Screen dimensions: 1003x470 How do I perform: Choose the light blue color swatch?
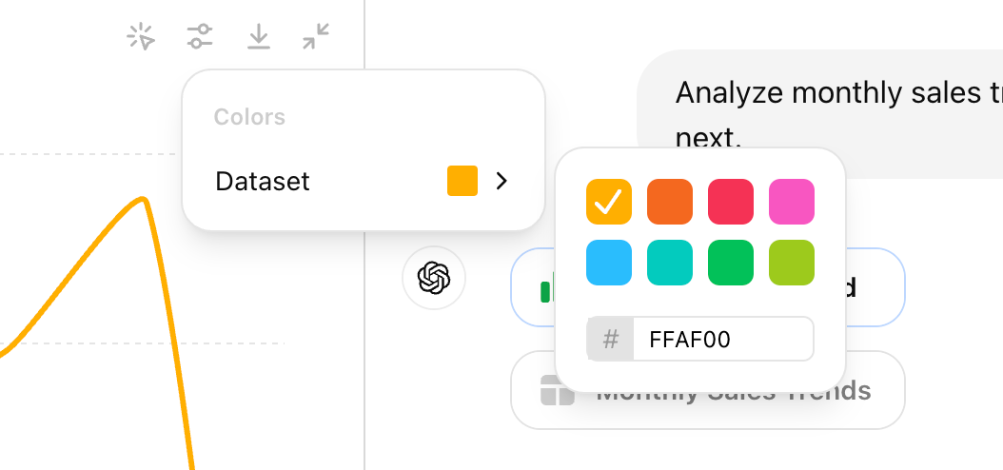click(x=609, y=263)
